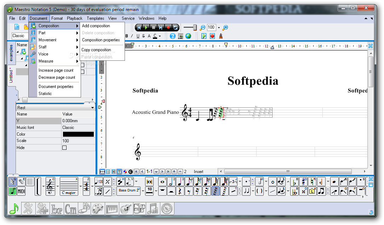
Task: Toggle the green note input mode button
Action: 12,191
